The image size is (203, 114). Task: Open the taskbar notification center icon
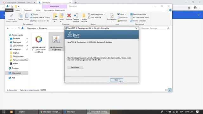pos(197,112)
